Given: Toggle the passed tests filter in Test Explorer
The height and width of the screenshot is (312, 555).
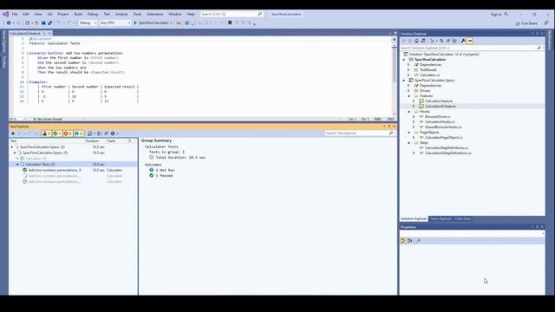Looking at the screenshot, I should pos(57,133).
